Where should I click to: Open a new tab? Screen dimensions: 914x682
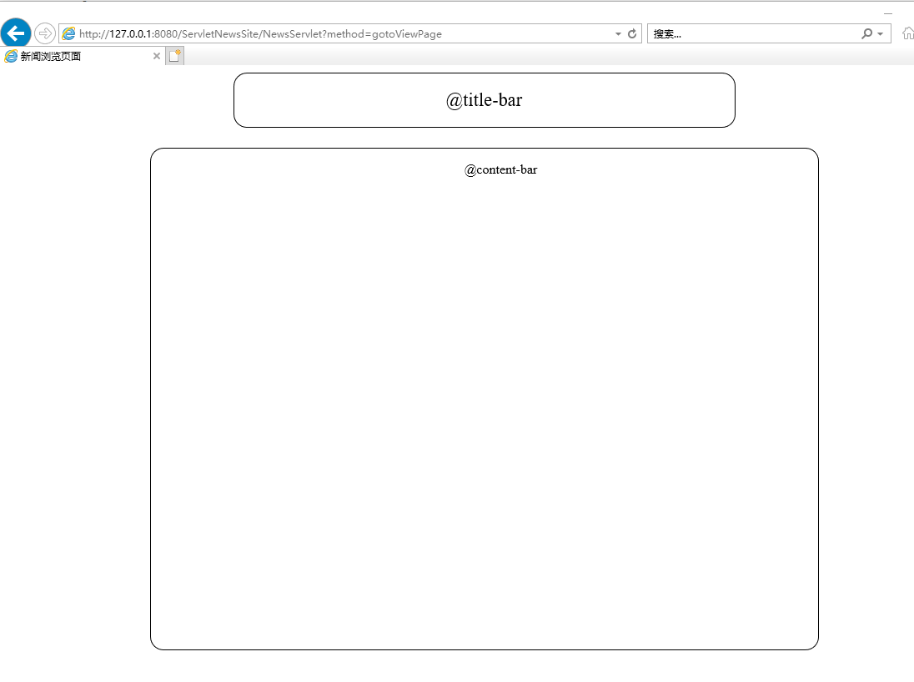click(x=175, y=56)
